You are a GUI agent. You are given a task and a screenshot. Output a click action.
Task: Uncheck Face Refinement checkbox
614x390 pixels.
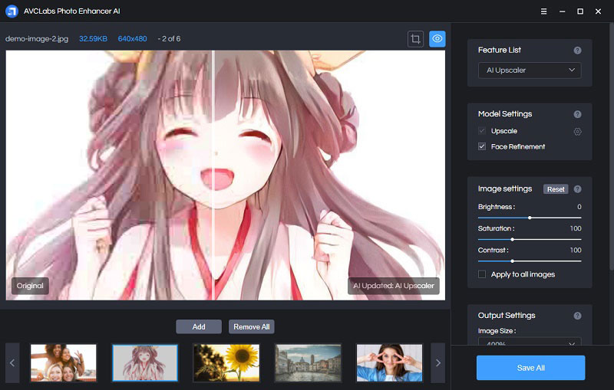coord(482,146)
